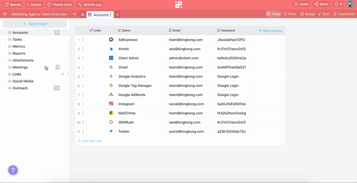This screenshot has height=183, width=357.
Task: Add new row to table
Action: pos(90,141)
